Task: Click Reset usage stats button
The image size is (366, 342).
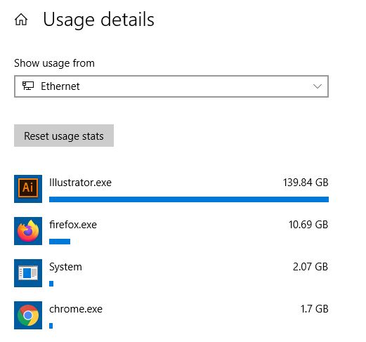Action: point(64,136)
